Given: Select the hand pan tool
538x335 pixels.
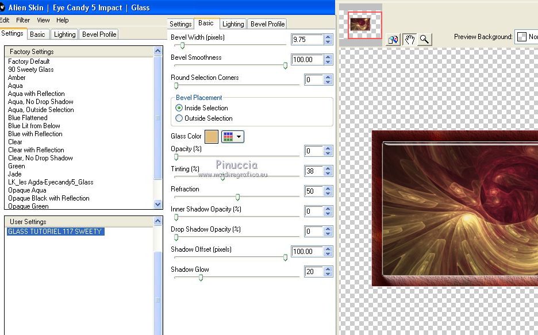Looking at the screenshot, I should click(409, 40).
